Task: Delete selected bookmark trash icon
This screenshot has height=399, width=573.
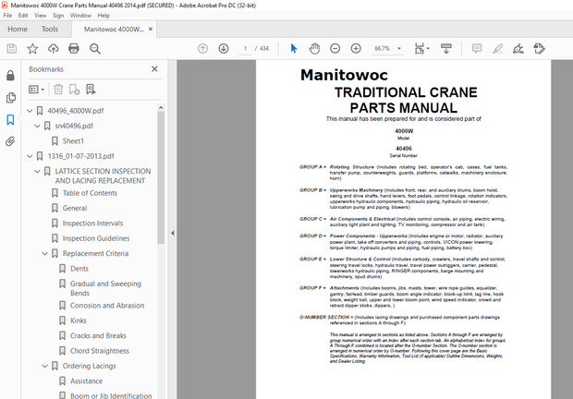Action: pos(58,89)
